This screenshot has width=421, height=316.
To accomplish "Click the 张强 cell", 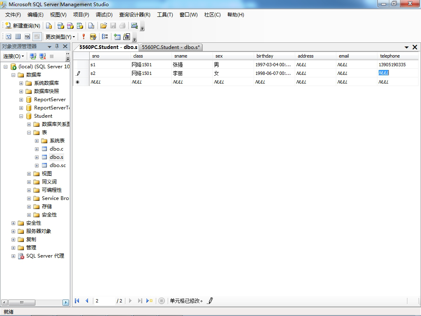I will click(x=192, y=65).
